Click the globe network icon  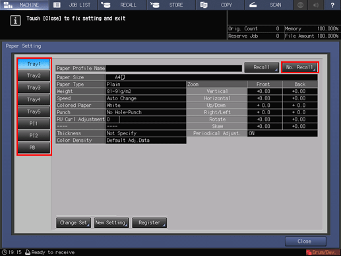click(x=300, y=5)
